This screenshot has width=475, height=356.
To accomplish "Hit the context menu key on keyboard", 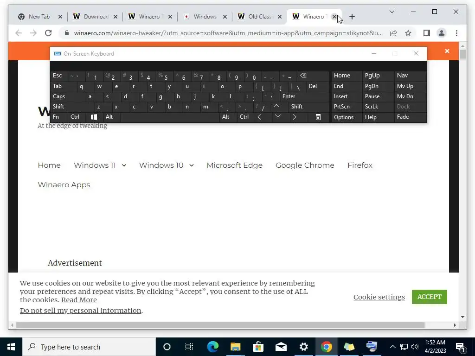I will (318, 117).
